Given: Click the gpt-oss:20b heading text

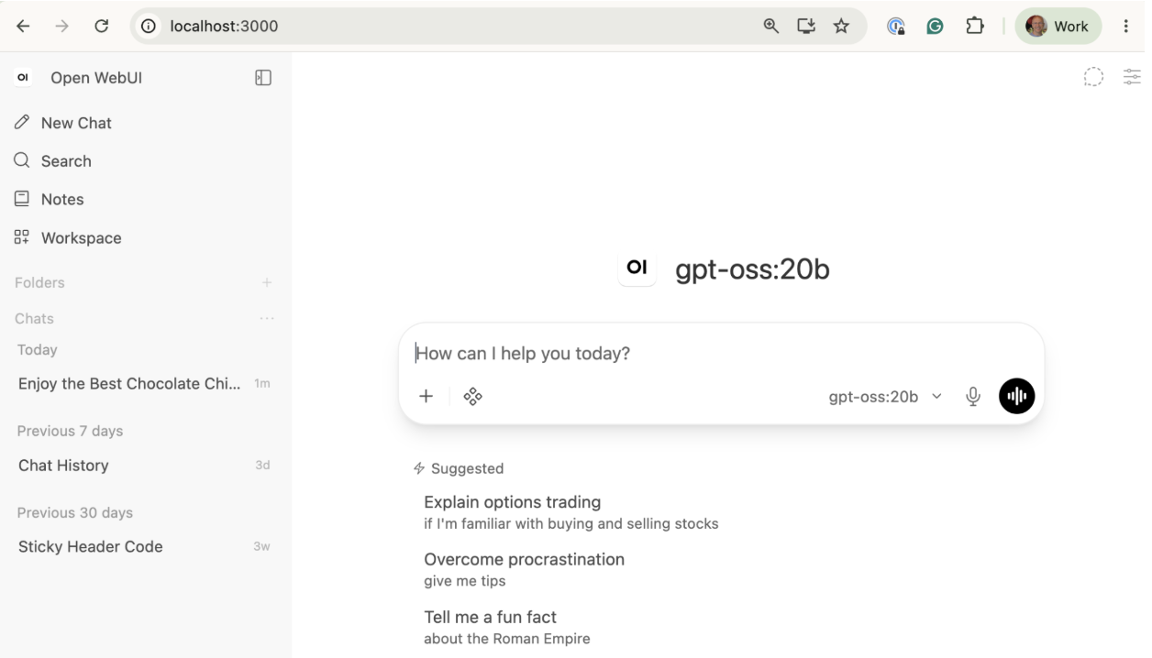Looking at the screenshot, I should [x=752, y=269].
